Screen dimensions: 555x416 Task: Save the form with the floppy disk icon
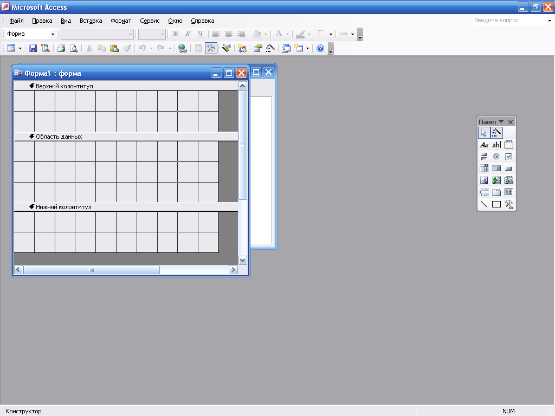pyautogui.click(x=33, y=48)
